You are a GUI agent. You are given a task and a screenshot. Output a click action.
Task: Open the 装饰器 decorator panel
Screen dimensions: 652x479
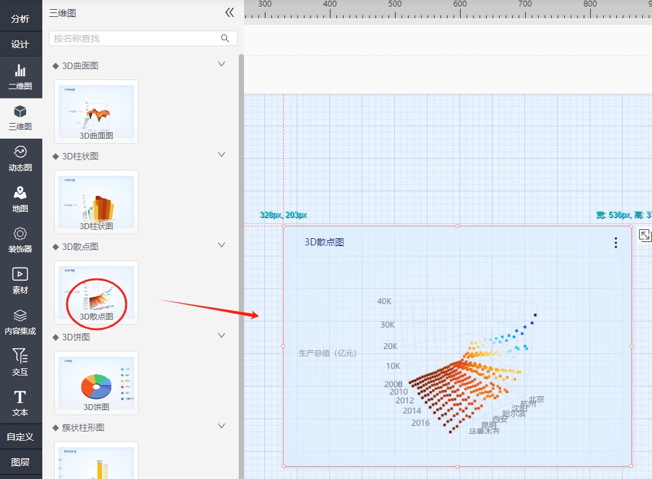coord(20,240)
